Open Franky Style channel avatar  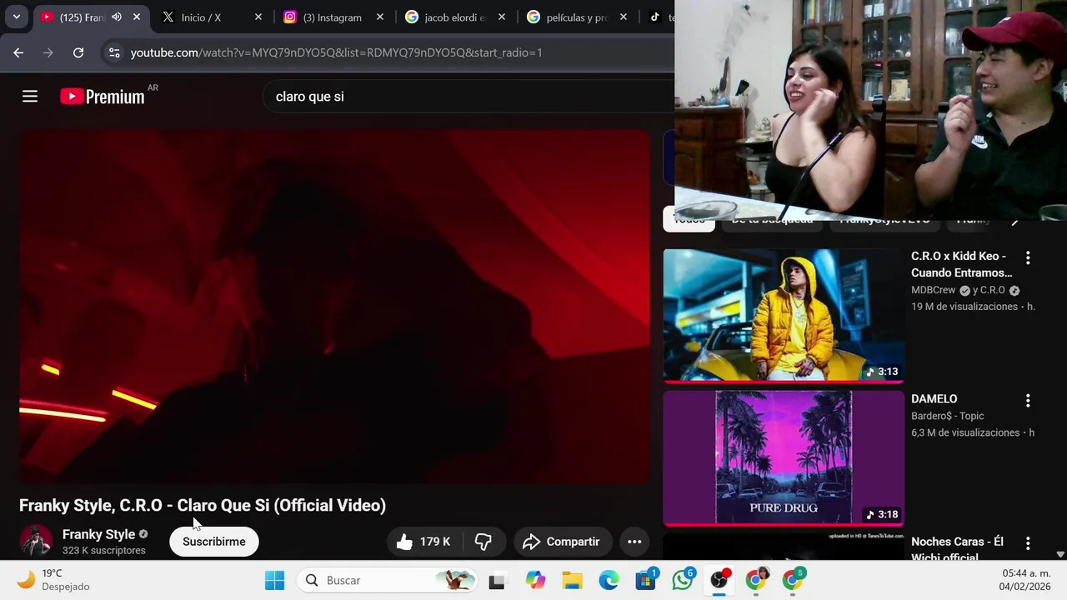click(36, 541)
